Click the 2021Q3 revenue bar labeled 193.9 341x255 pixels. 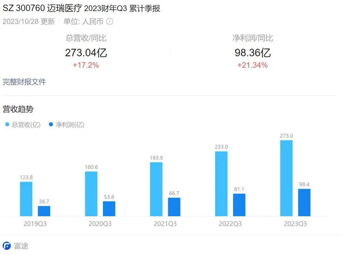pyautogui.click(x=156, y=189)
